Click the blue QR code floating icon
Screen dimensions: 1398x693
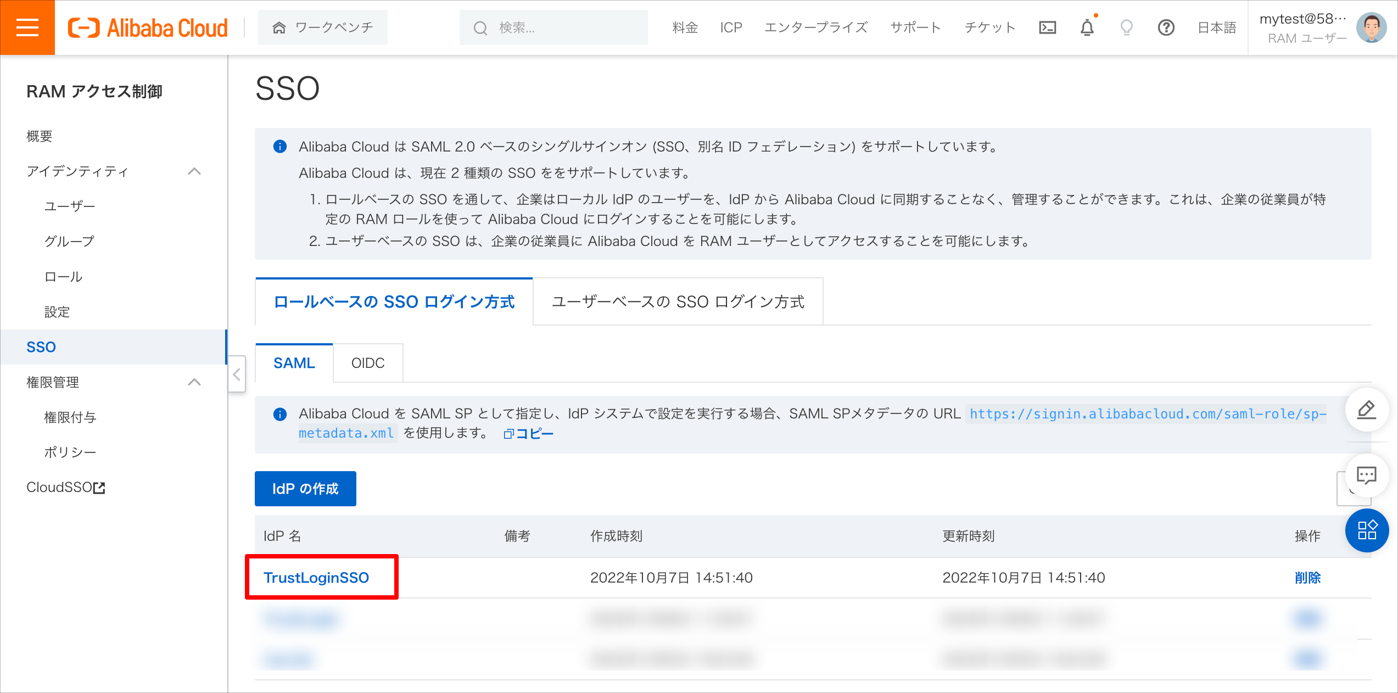[x=1367, y=530]
